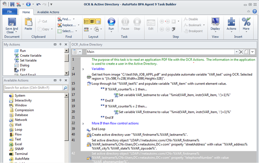Click the Paste clipboard icon
The width and height of the screenshot is (259, 163).
[x=28, y=22]
